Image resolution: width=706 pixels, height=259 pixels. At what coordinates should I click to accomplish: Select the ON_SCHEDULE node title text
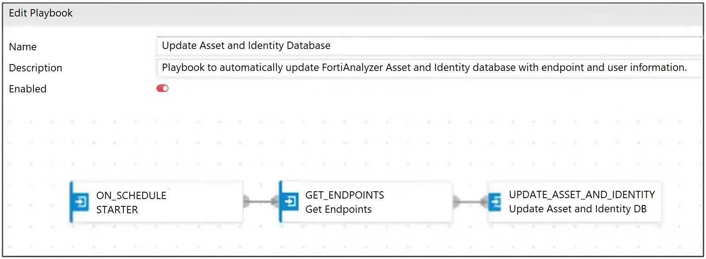131,195
